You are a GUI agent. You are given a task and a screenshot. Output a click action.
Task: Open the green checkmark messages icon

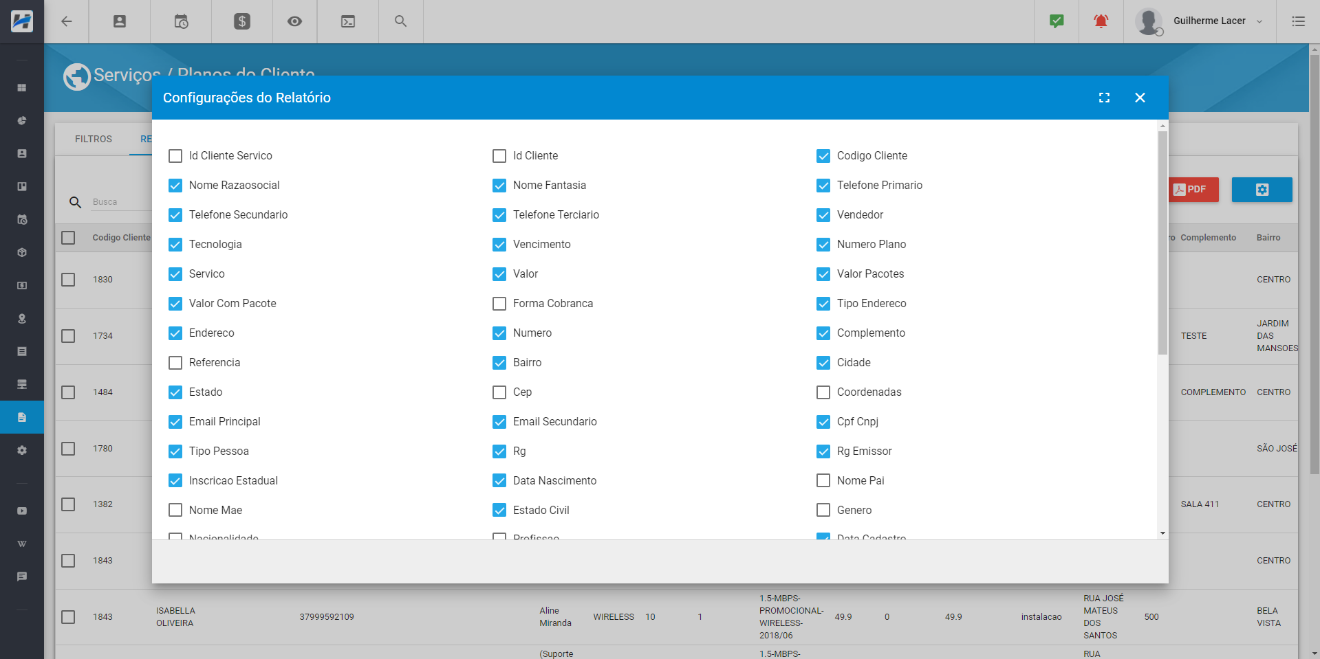point(1057,21)
